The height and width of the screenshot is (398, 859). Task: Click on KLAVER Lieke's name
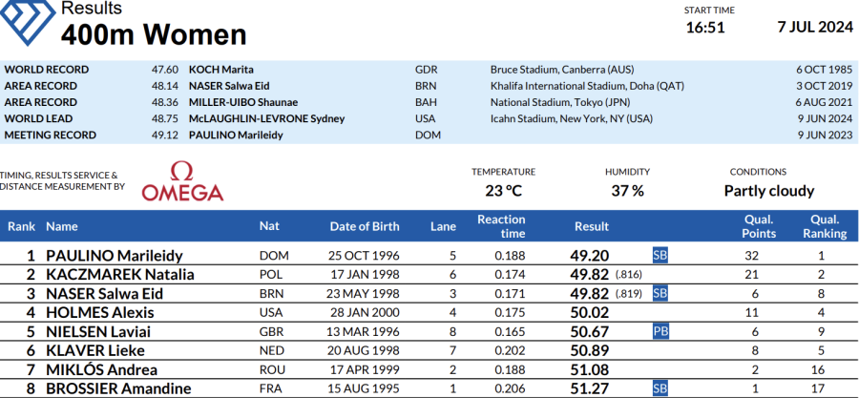tap(96, 350)
